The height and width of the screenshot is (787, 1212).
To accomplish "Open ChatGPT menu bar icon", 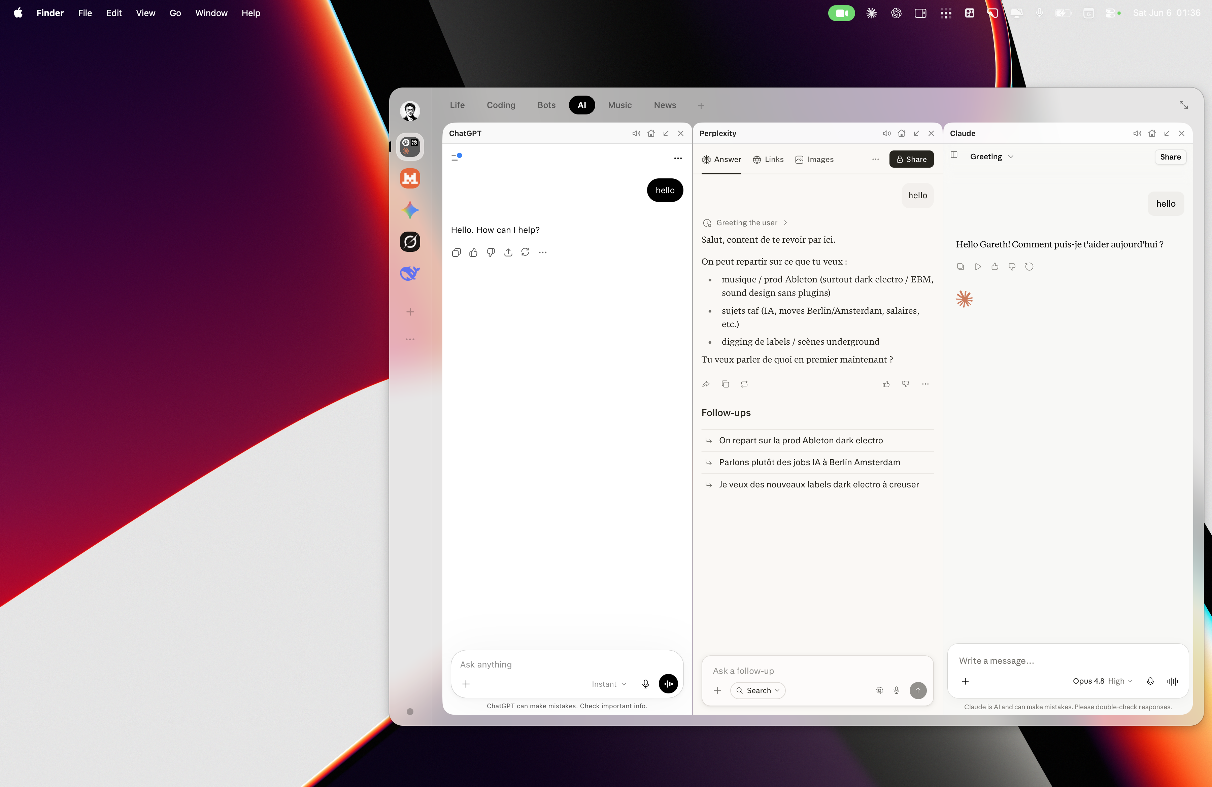I will (x=896, y=13).
